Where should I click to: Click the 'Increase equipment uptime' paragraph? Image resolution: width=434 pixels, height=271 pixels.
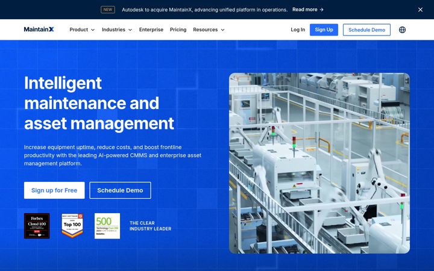pyautogui.click(x=113, y=155)
